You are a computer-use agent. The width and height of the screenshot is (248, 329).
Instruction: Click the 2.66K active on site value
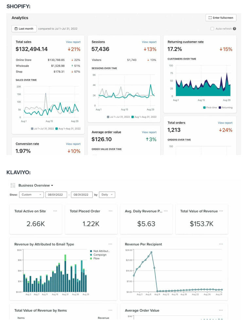[x=36, y=224]
